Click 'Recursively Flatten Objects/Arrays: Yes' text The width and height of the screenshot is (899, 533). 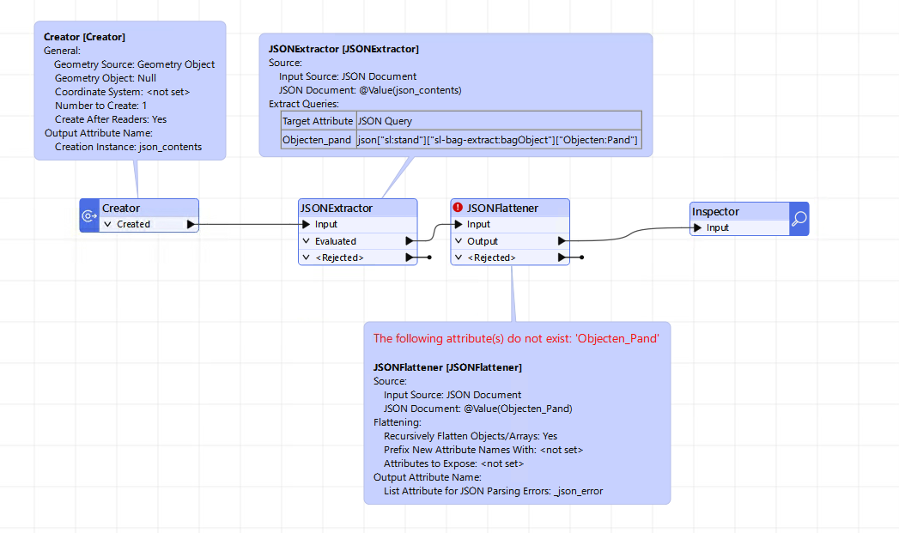(x=471, y=436)
